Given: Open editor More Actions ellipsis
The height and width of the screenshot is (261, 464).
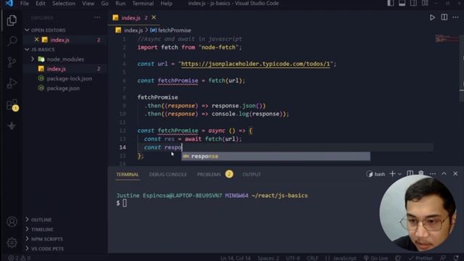Looking at the screenshot, I should tap(455, 17).
